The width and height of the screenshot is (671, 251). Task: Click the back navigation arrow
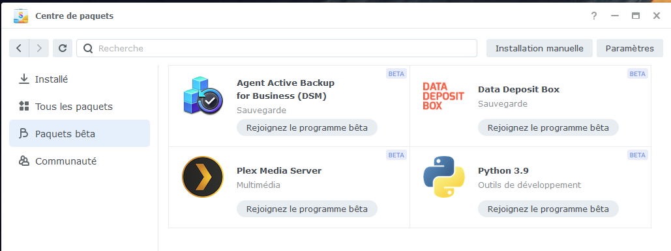pyautogui.click(x=19, y=48)
